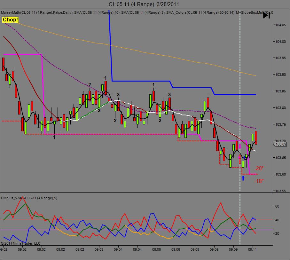Click the 103.85 price axis label
Screen dimensions: 290x260
pyautogui.click(x=280, y=91)
